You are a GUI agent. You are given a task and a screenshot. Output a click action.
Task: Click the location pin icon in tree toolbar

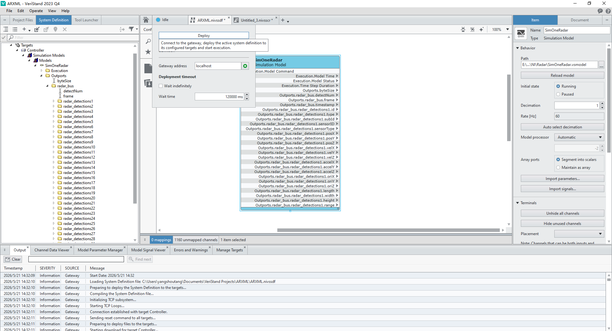(x=55, y=29)
